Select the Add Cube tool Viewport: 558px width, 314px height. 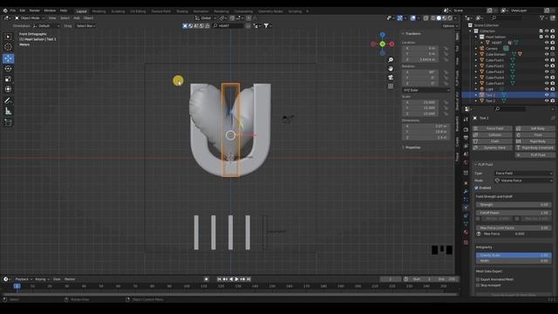pyautogui.click(x=8, y=123)
